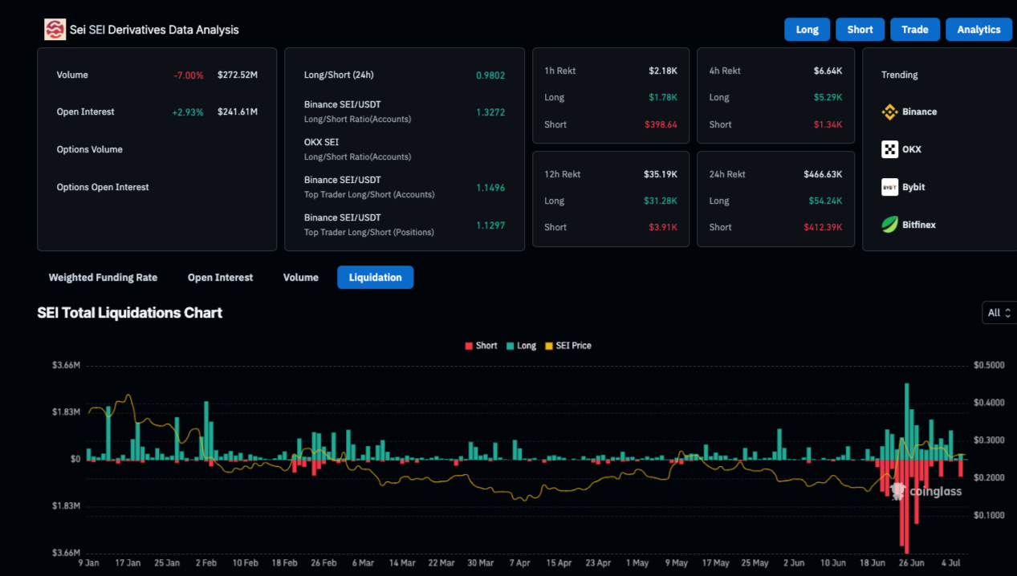Click the Options Open Interest label
The width and height of the screenshot is (1017, 576).
[x=103, y=187]
